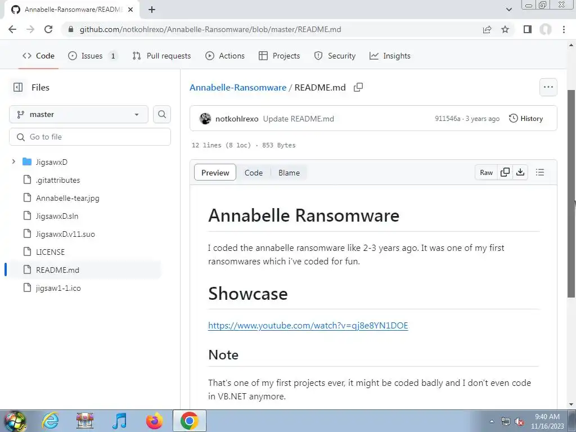Screen dimensions: 576x432
Task: Open Chrome three-dot menu
Action: click(x=564, y=29)
